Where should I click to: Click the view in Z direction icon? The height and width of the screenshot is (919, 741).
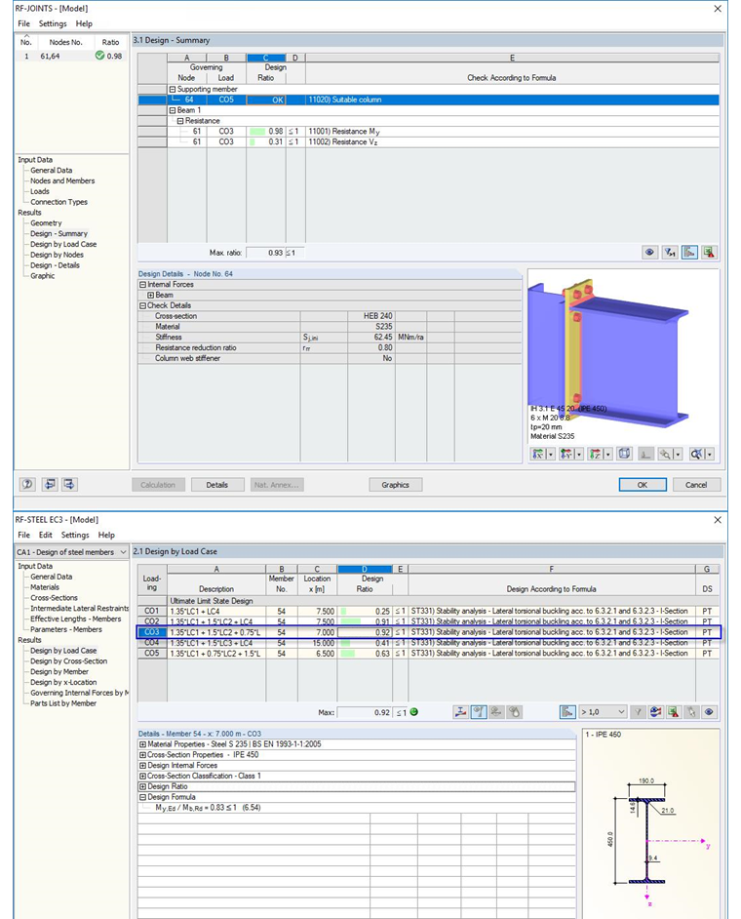click(x=595, y=454)
